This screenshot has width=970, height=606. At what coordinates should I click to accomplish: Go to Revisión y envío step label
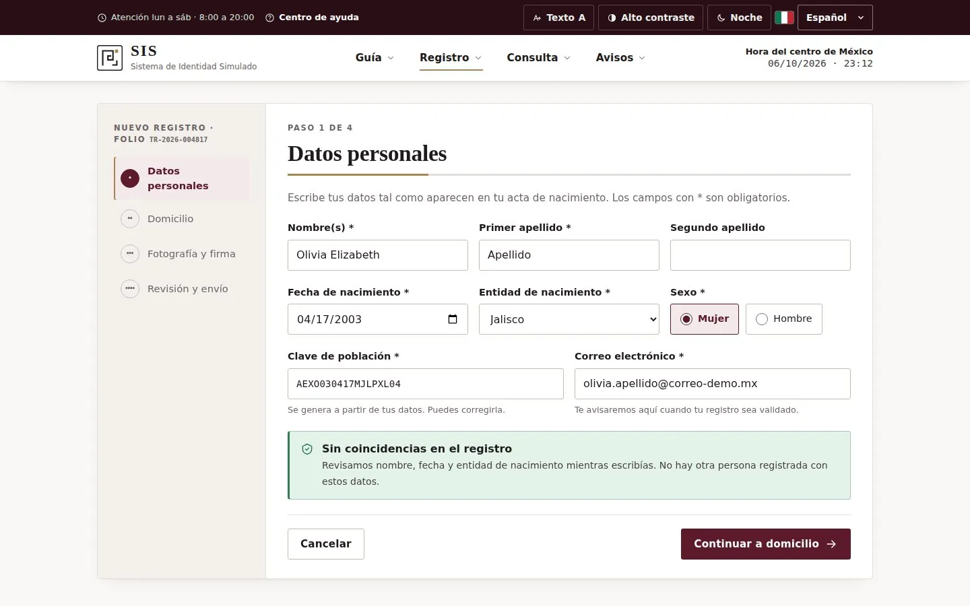click(188, 289)
